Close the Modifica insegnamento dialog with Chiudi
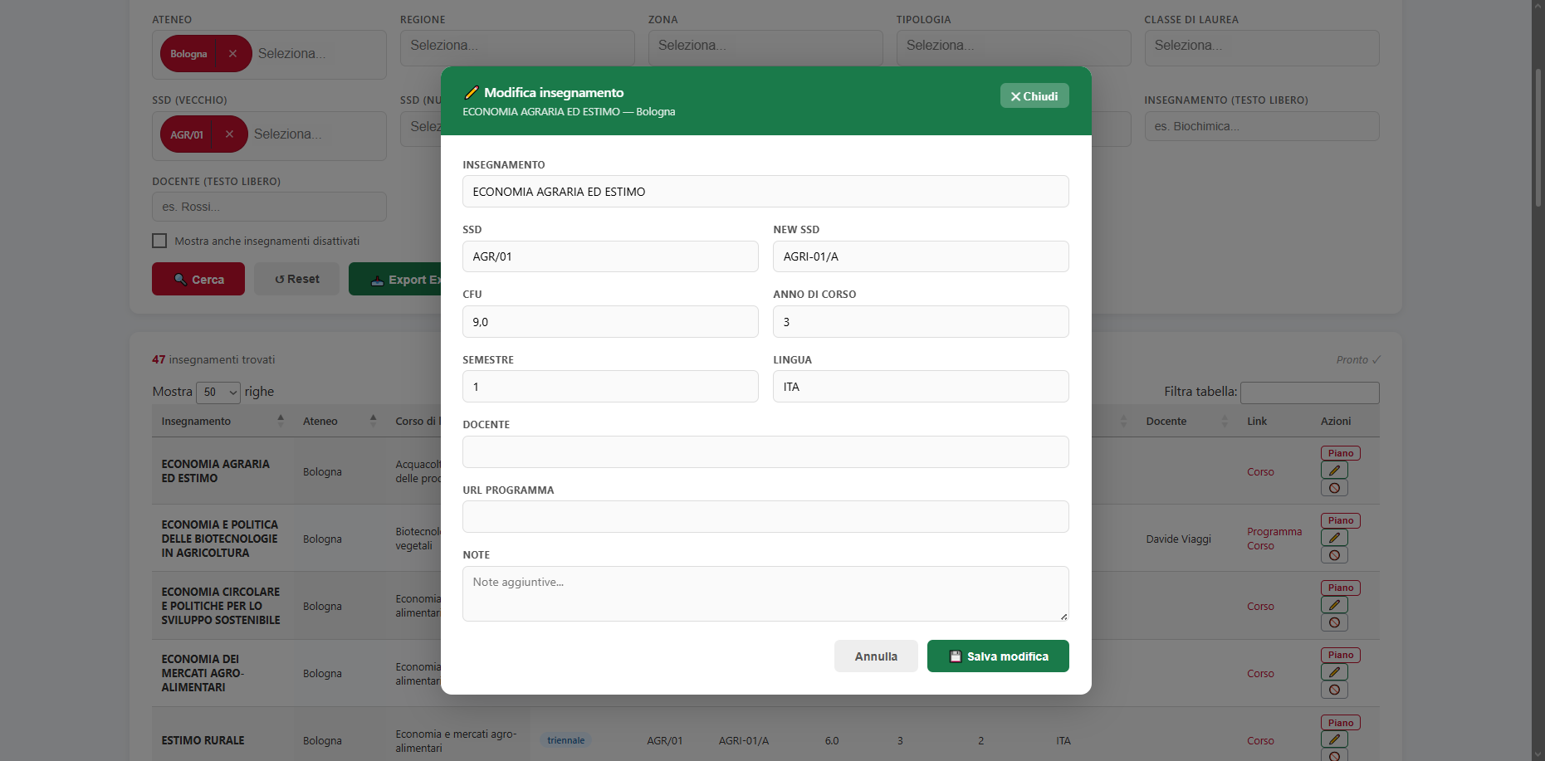The height and width of the screenshot is (761, 1545). tap(1034, 96)
